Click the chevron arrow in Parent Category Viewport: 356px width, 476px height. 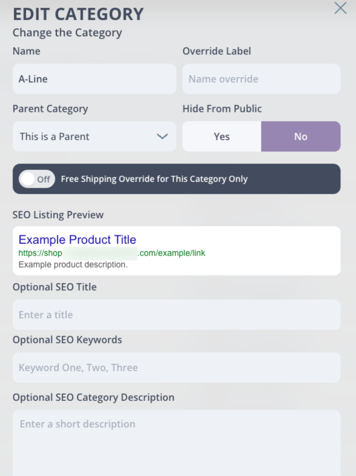click(162, 136)
